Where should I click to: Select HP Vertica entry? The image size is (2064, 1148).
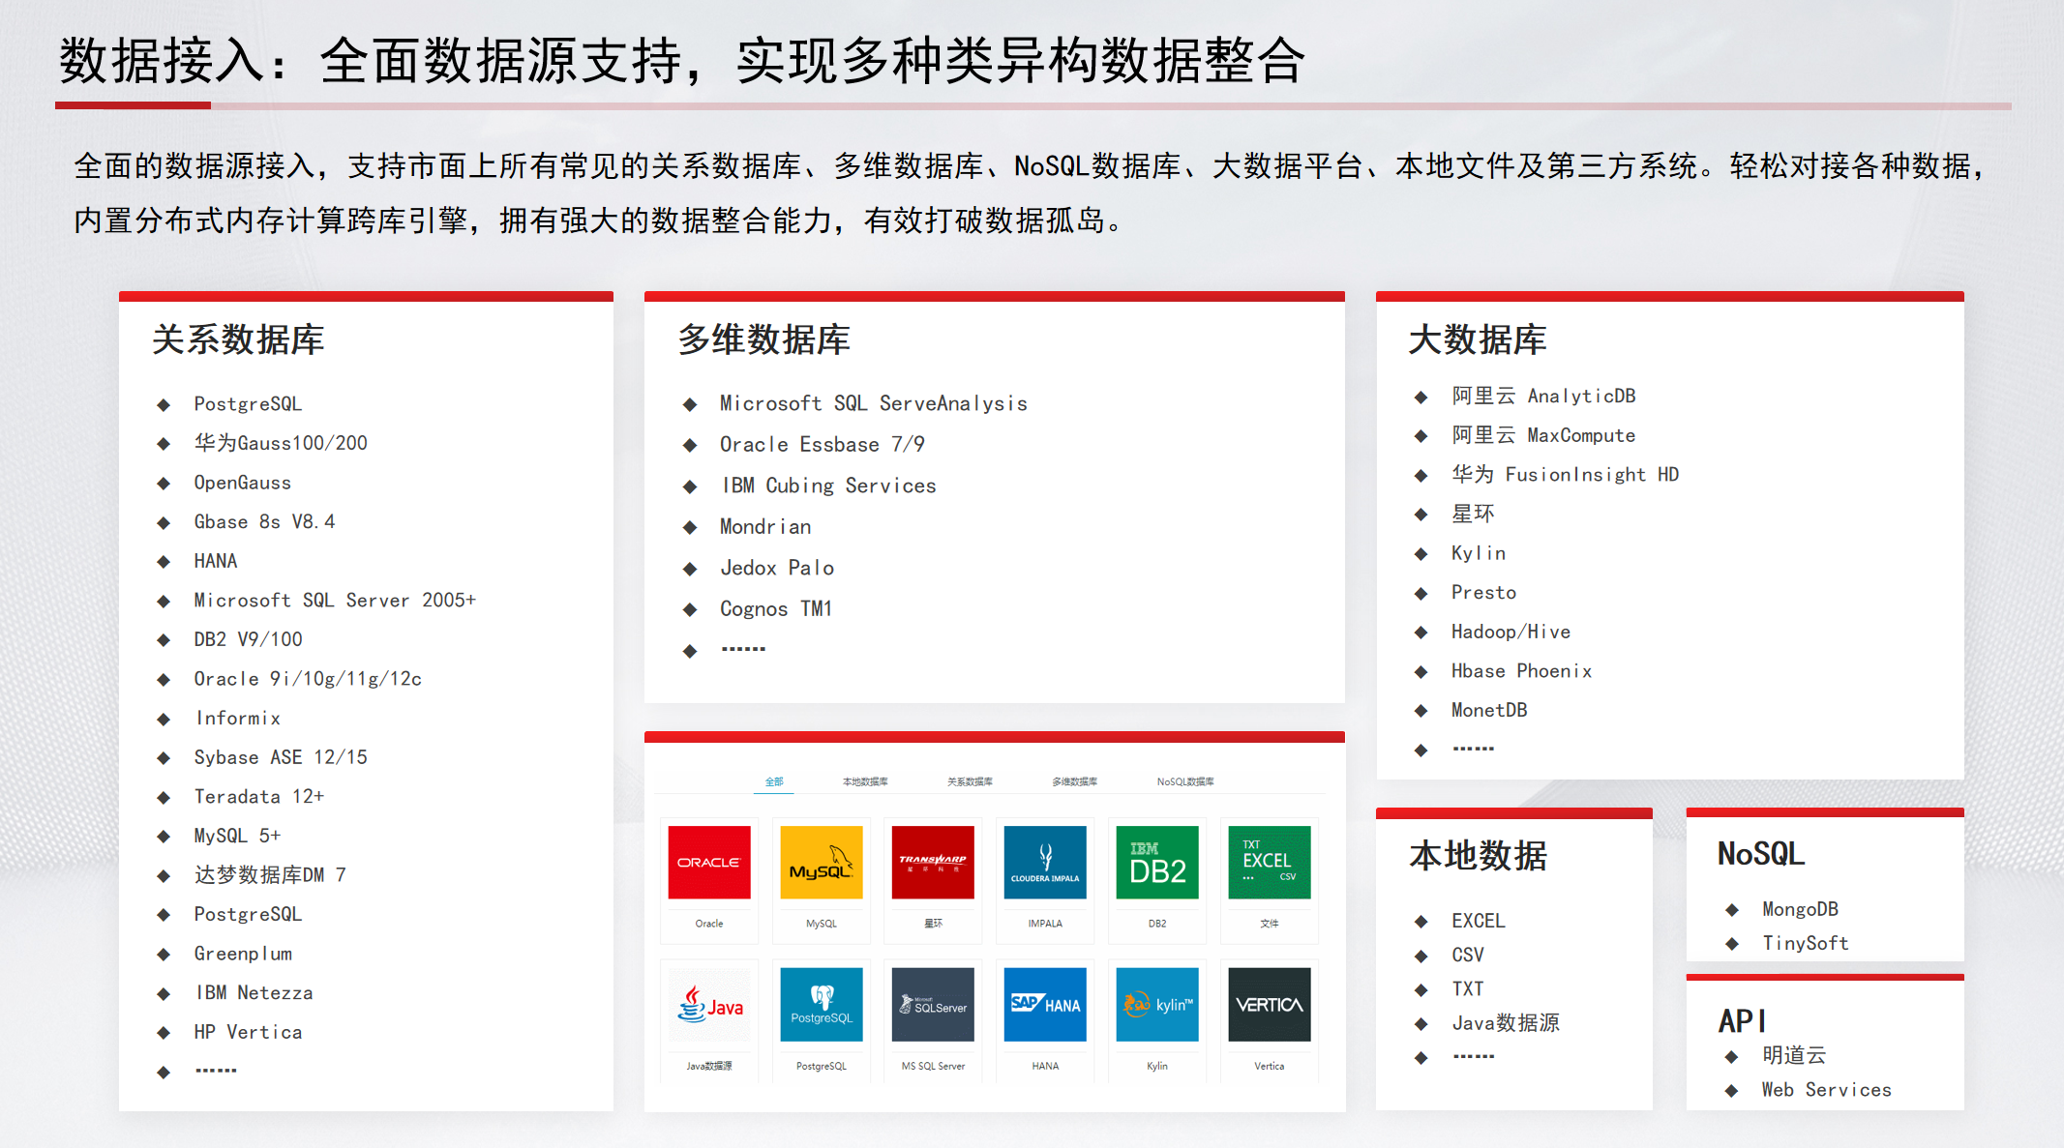click(x=249, y=1032)
